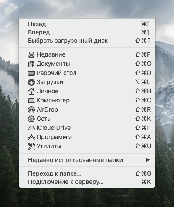This screenshot has height=207, width=174.
Task: Choose the Назад menu item
Action: coord(87,24)
